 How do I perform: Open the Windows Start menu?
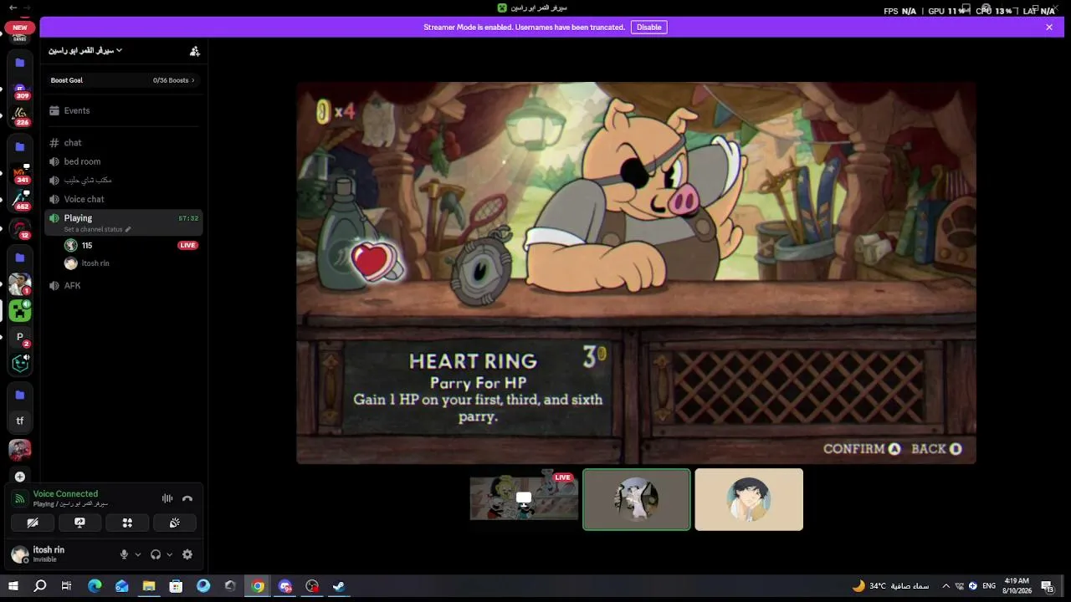pos(13,586)
